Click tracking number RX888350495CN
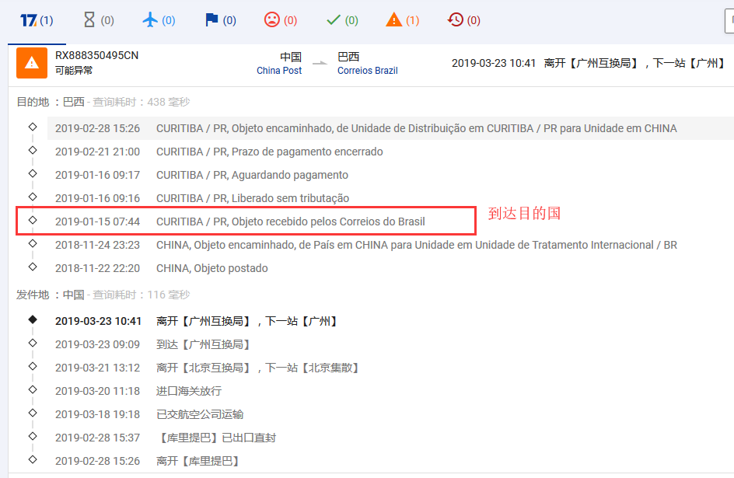This screenshot has width=734, height=478. coord(96,56)
